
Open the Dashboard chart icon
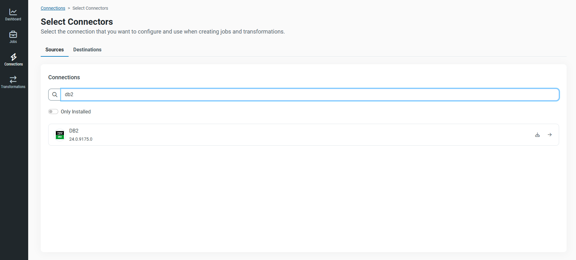(13, 12)
